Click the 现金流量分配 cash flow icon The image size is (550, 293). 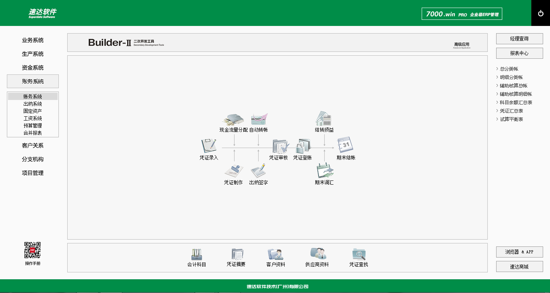coord(233,119)
